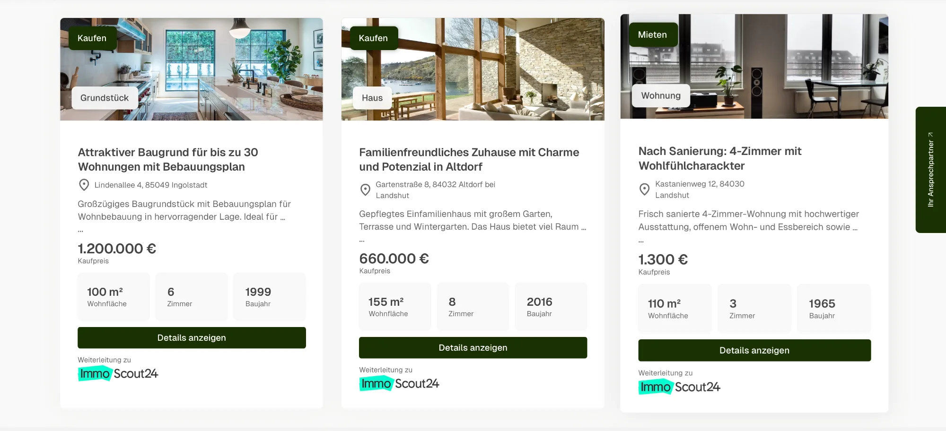This screenshot has height=431, width=946.
Task: Select the Kaufen badge on the Ingolstadt listing
Action: [92, 38]
